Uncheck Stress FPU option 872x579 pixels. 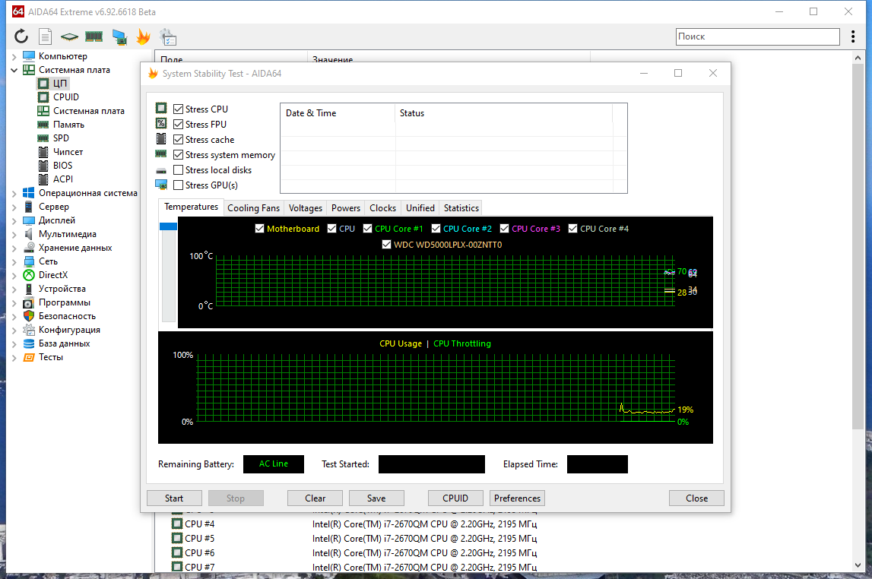click(178, 125)
